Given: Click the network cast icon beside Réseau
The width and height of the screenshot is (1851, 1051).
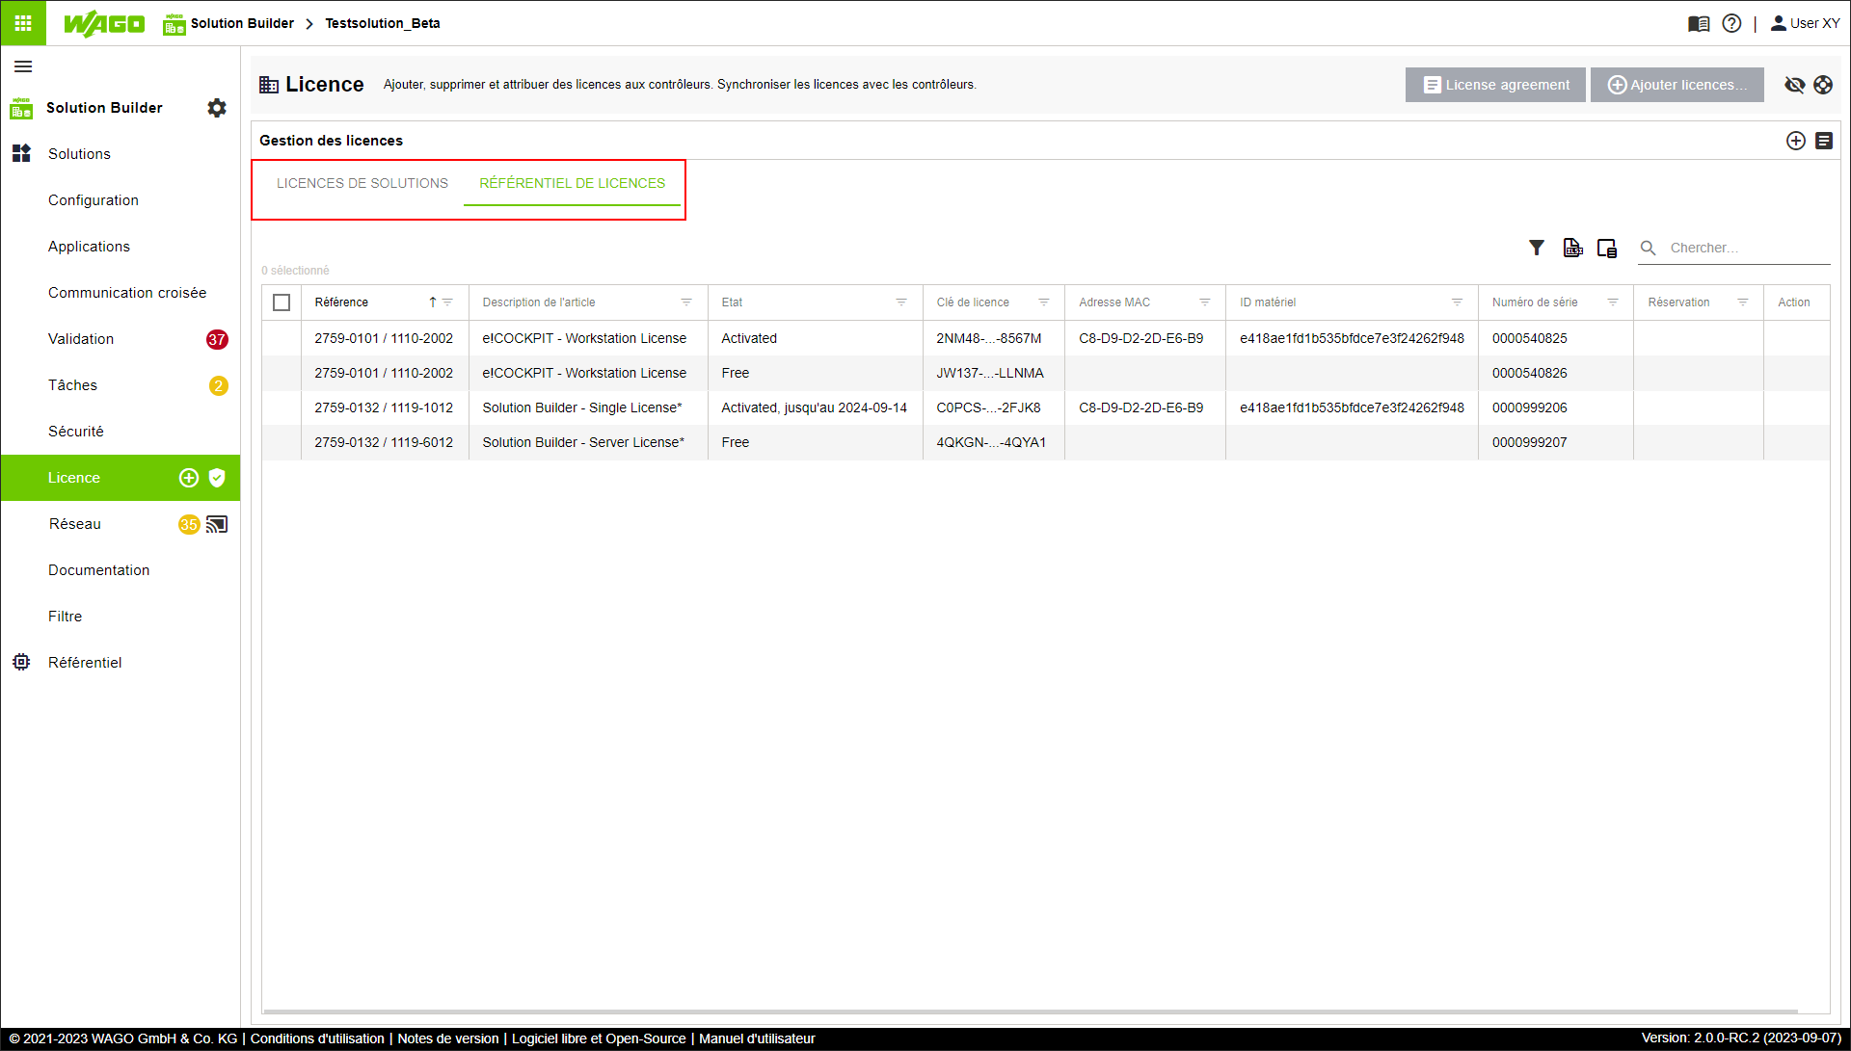Looking at the screenshot, I should [217, 524].
